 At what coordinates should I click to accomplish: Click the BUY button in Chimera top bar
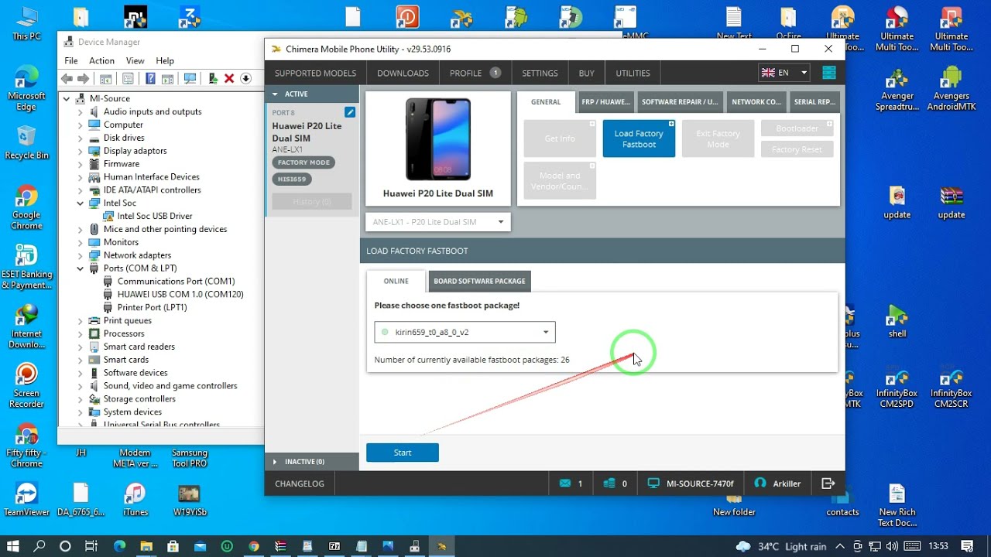587,73
